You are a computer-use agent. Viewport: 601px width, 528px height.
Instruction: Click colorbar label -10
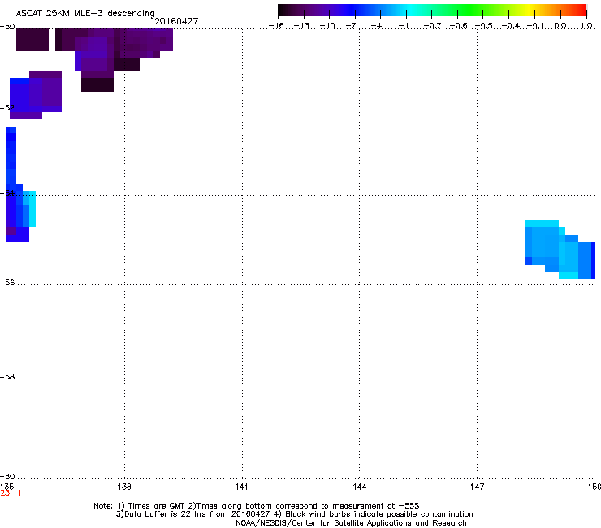coord(327,26)
